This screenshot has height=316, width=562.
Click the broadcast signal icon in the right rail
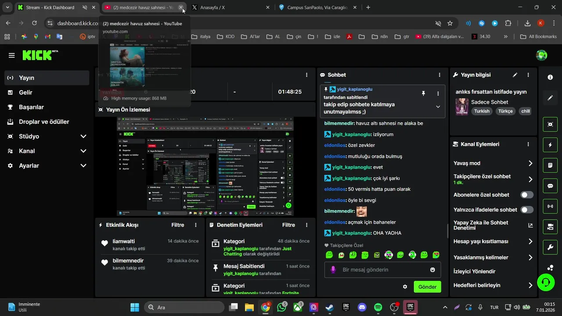pos(550,206)
